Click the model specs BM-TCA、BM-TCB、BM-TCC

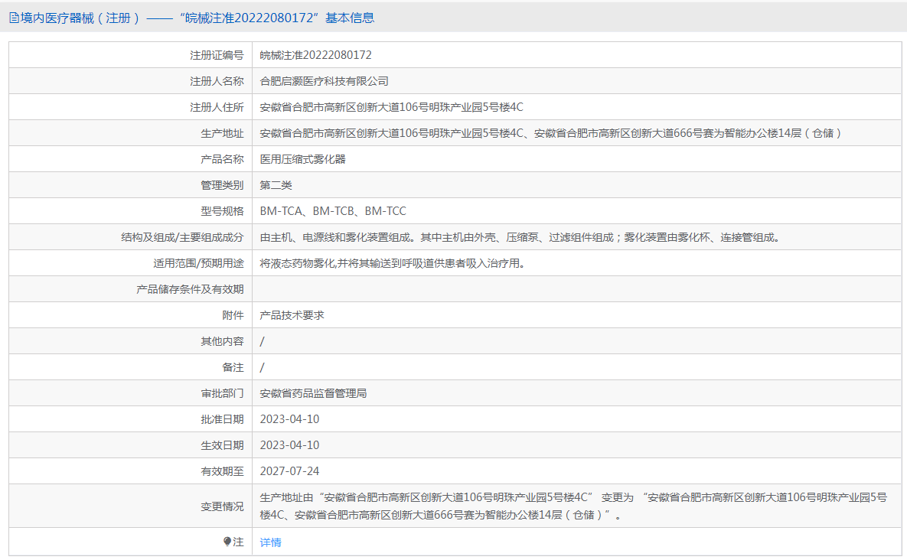pos(333,211)
